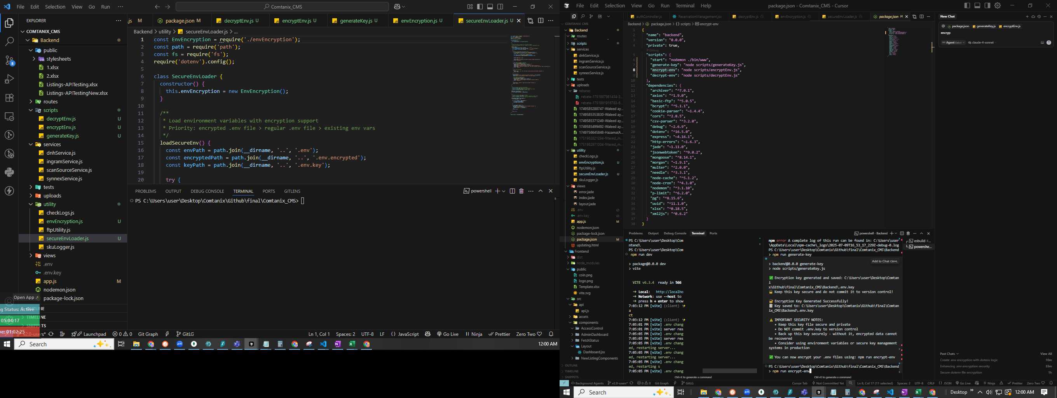1057x398 pixels.
Task: Click the notifications bell in VS Code status bar
Action: click(x=551, y=334)
